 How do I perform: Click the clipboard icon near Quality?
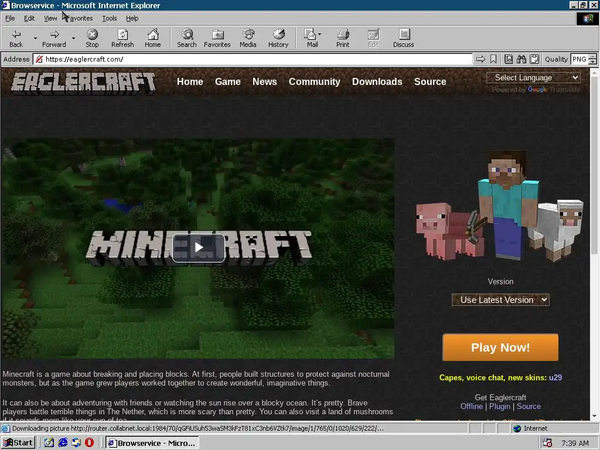tap(534, 59)
